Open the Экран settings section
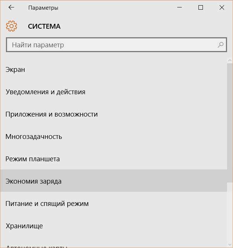The height and width of the screenshot is (248, 233). coord(113,70)
